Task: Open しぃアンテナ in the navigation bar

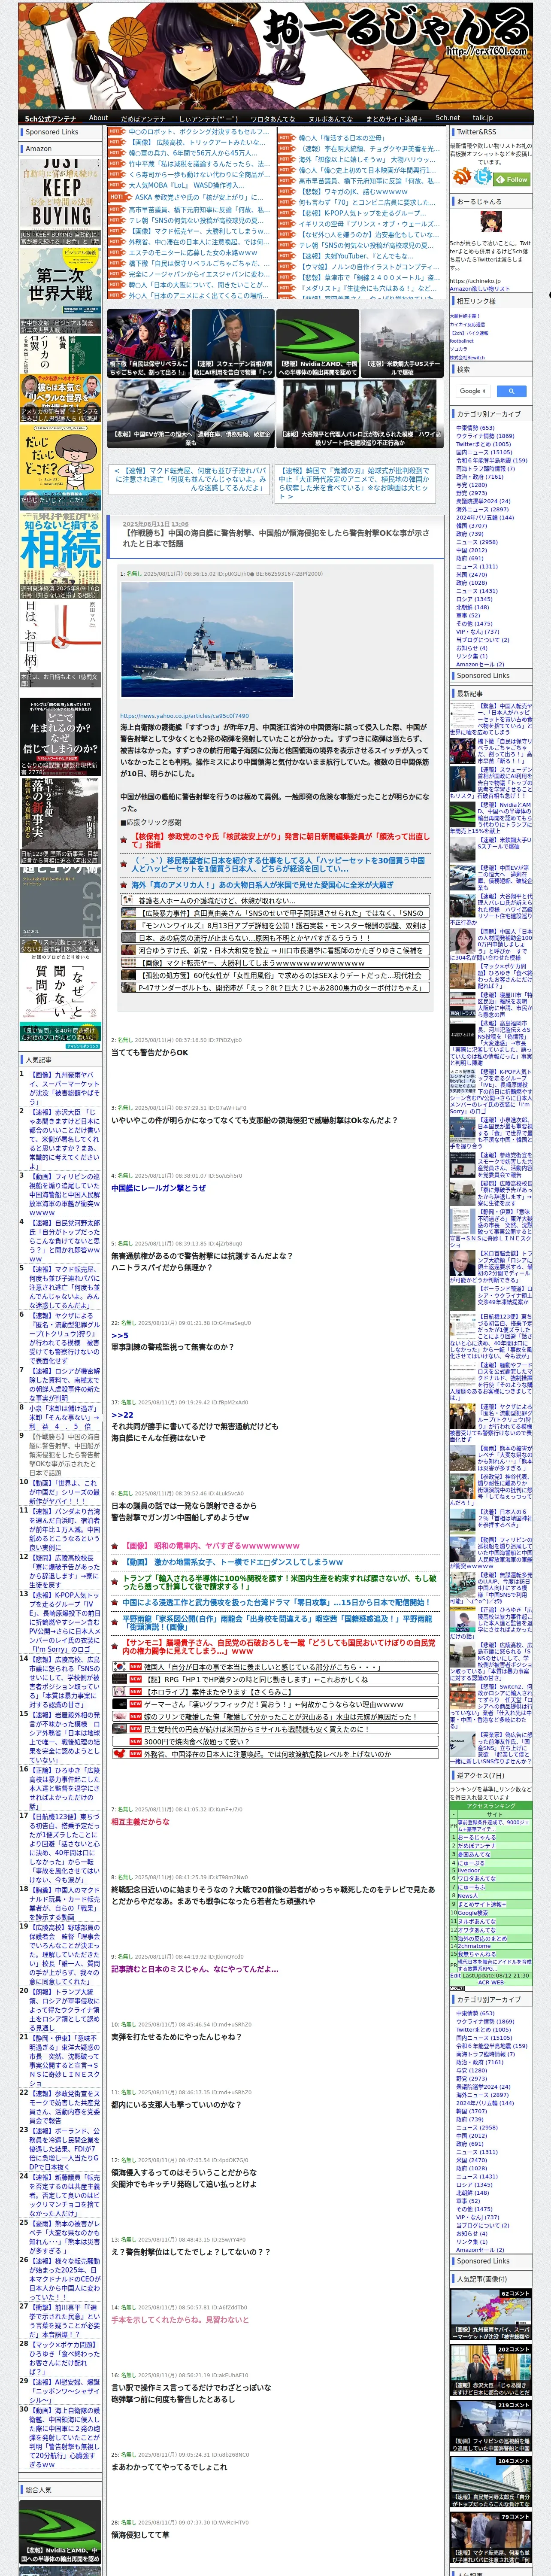Action: click(x=208, y=119)
